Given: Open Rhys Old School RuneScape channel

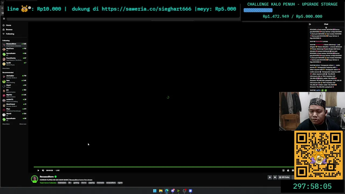Looking at the screenshot, I should (14, 110).
